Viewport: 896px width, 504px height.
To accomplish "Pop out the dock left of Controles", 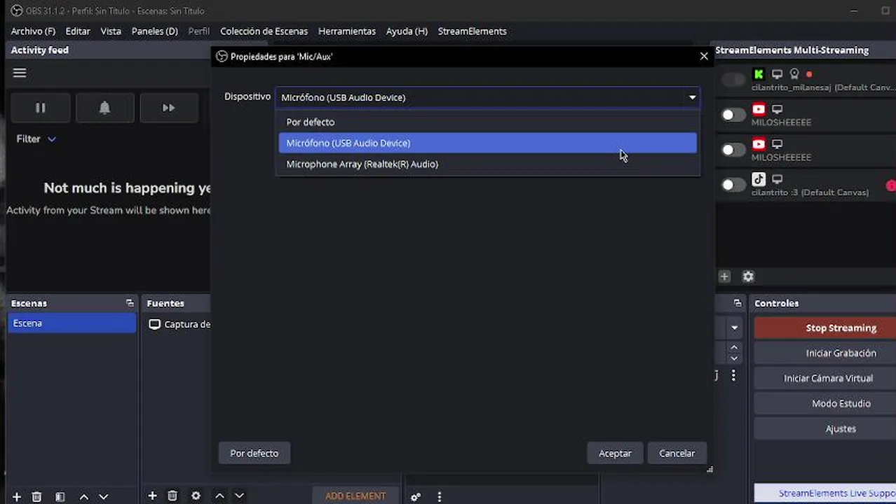I will click(738, 303).
